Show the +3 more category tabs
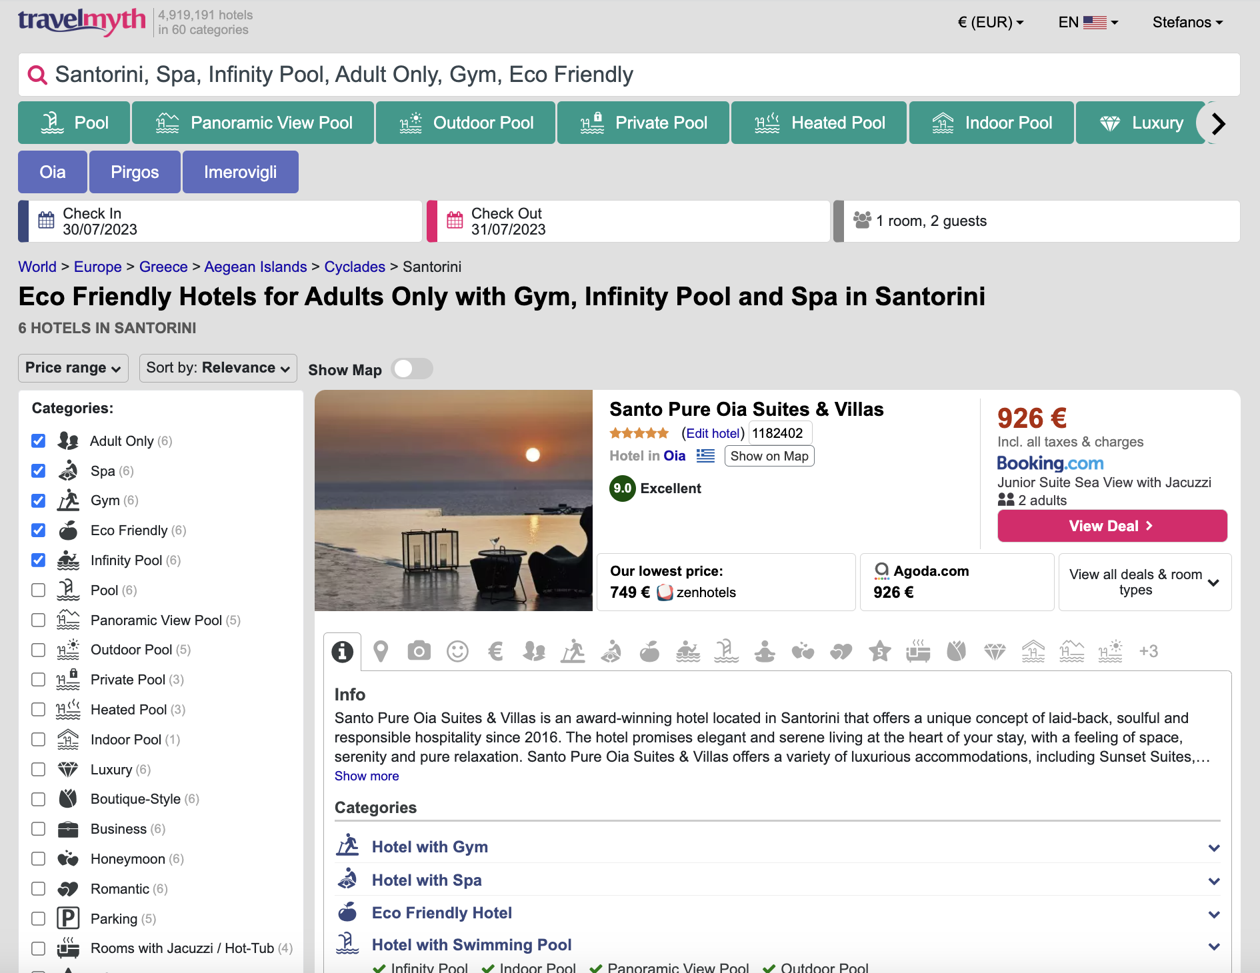Image resolution: width=1260 pixels, height=973 pixels. pyautogui.click(x=1148, y=651)
